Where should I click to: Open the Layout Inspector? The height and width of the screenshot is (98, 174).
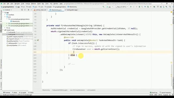[x=165, y=93]
